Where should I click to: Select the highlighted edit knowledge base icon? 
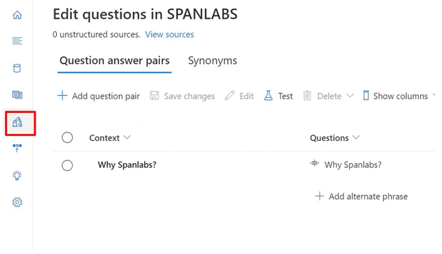pos(17,122)
